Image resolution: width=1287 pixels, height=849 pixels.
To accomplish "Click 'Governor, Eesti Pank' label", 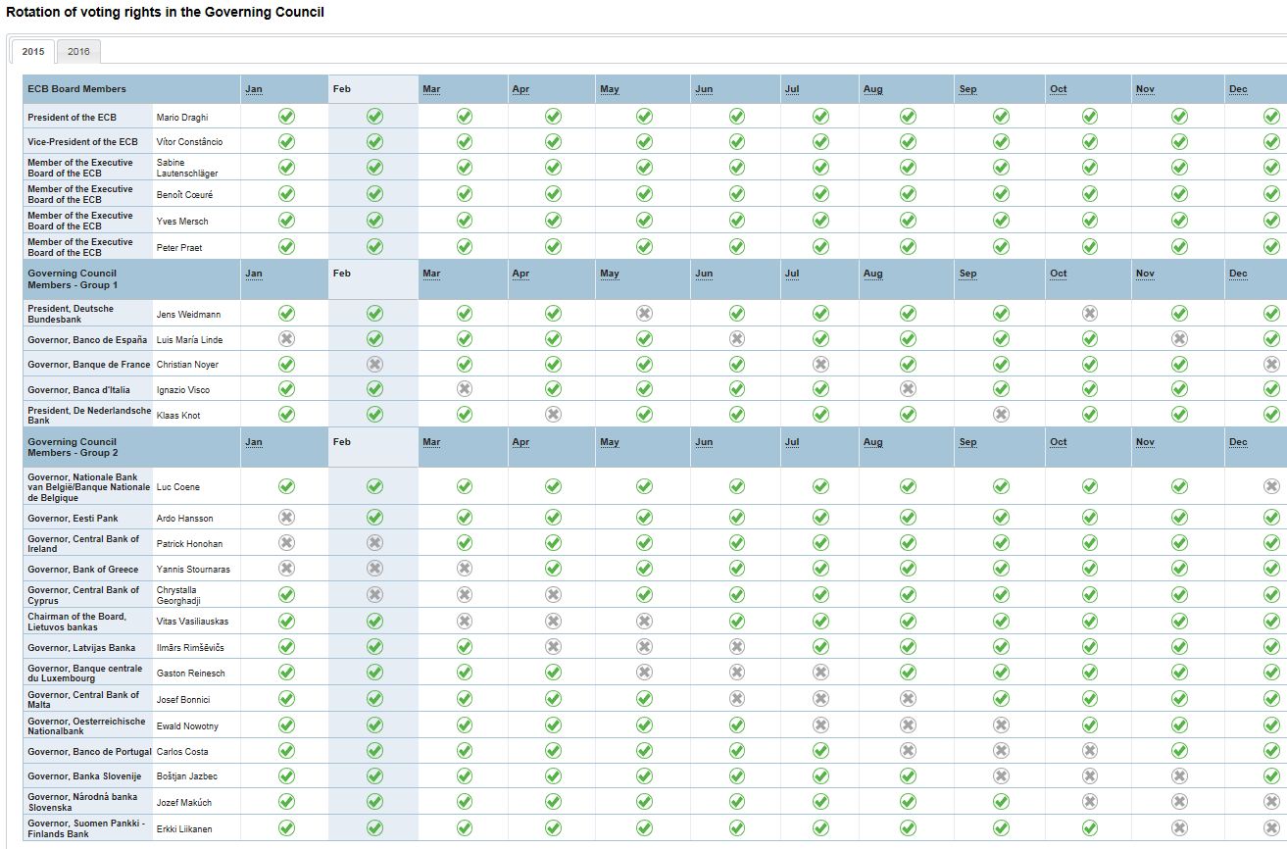I will pos(73,518).
